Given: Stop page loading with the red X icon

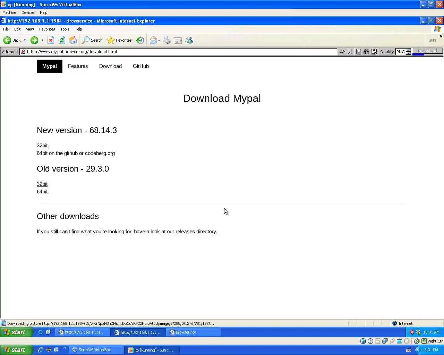Looking at the screenshot, I should pos(51,40).
